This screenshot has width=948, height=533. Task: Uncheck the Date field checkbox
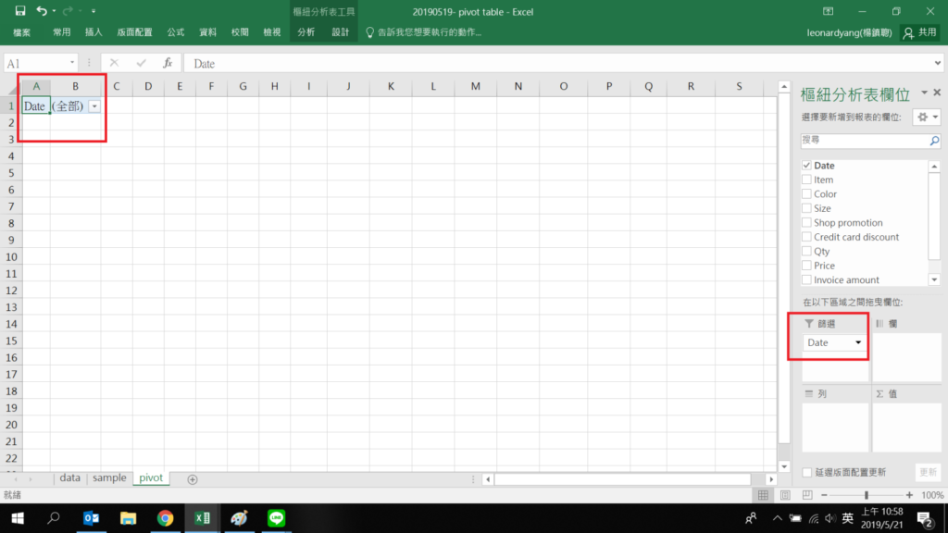tap(807, 166)
